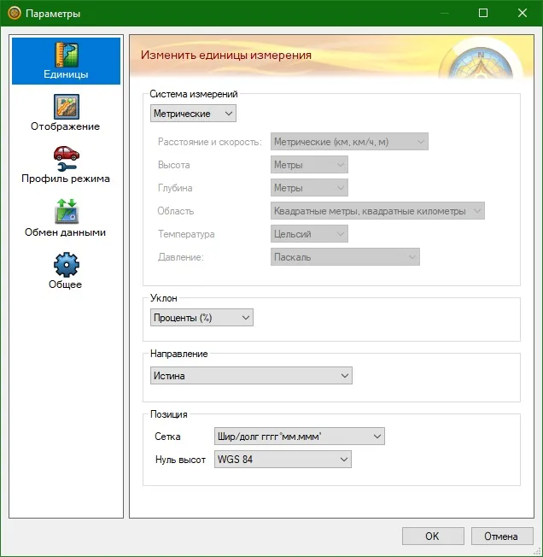Open the Метрические system dropdown
Image resolution: width=543 pixels, height=557 pixels.
click(x=193, y=114)
